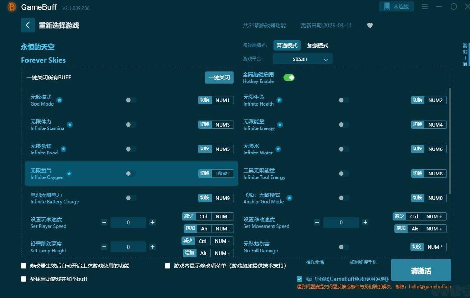Click Set Movement Speed value field

click(341, 223)
